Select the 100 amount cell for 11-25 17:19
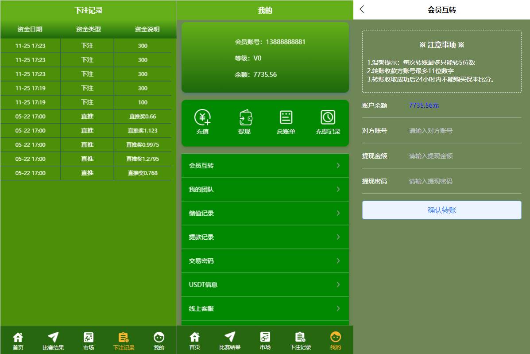 (143, 102)
